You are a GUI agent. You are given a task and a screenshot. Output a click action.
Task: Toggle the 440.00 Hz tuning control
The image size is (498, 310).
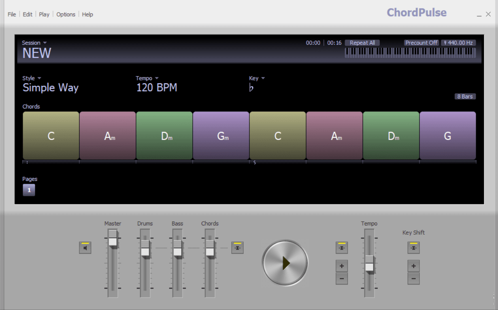(x=458, y=42)
